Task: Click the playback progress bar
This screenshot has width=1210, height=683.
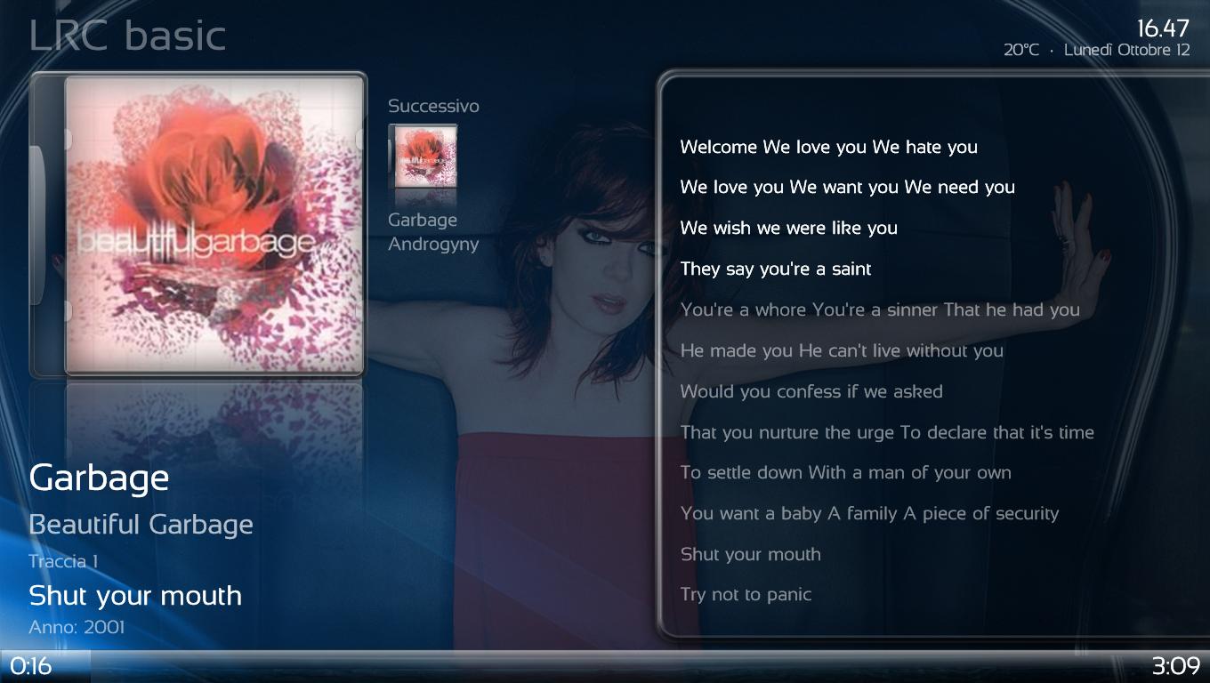Action: (605, 665)
